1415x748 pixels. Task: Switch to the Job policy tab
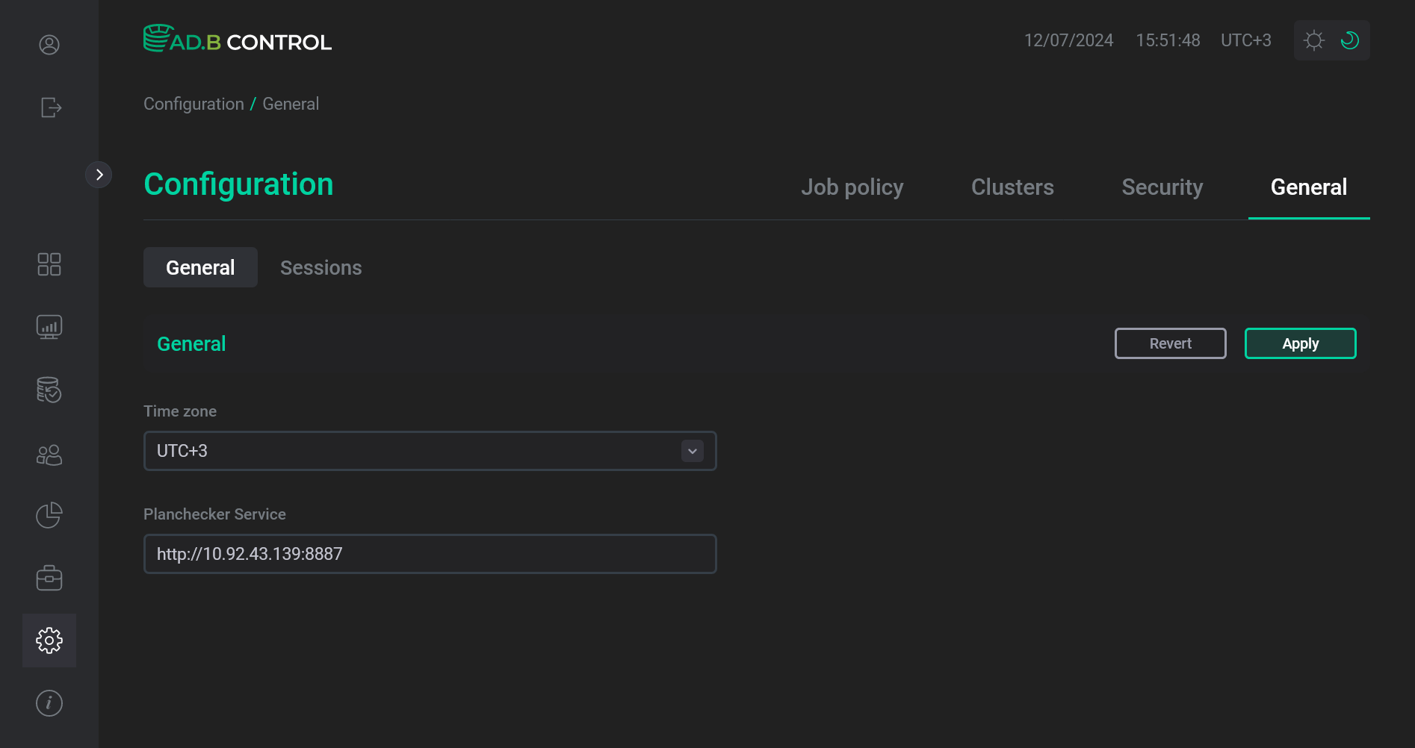pos(852,187)
